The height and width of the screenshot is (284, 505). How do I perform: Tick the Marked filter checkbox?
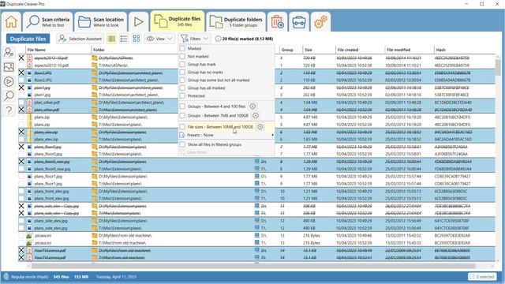coord(182,48)
